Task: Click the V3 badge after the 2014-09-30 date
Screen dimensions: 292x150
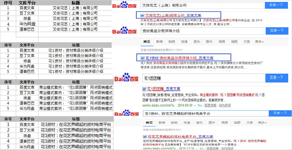Action: click(x=199, y=106)
